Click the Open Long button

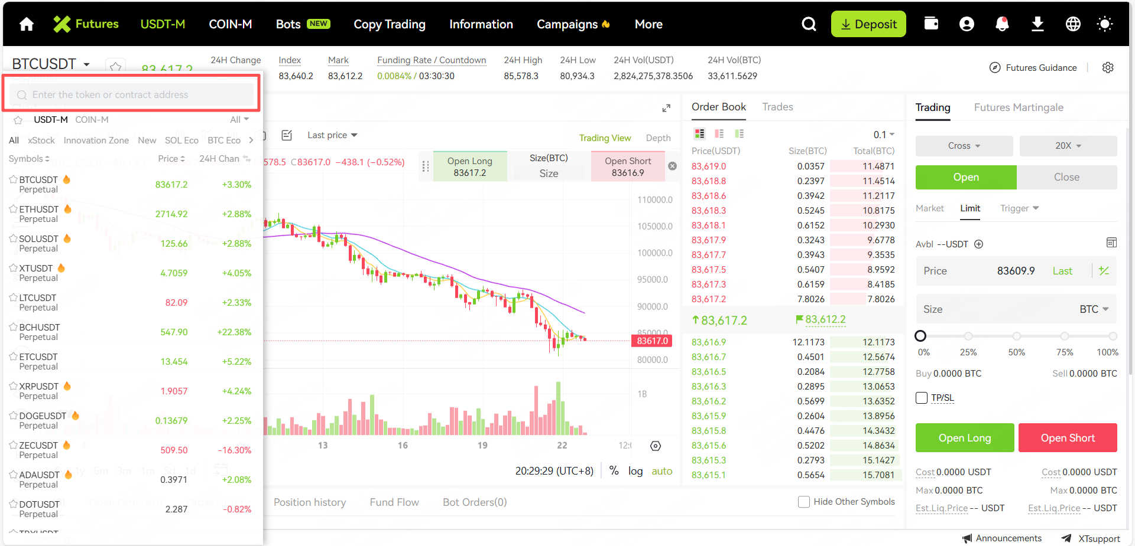click(964, 438)
